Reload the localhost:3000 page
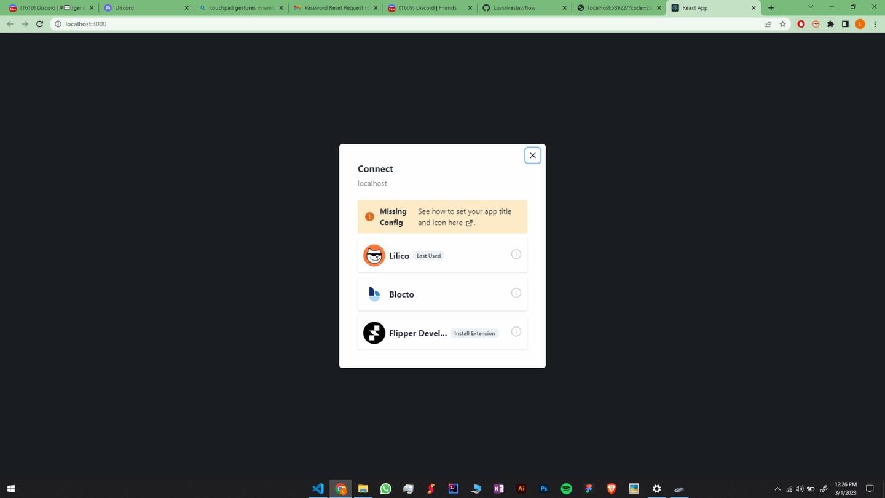This screenshot has height=498, width=885. [39, 24]
